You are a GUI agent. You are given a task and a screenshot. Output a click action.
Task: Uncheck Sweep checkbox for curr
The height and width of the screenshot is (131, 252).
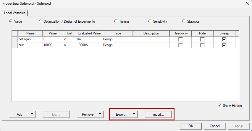point(224,45)
